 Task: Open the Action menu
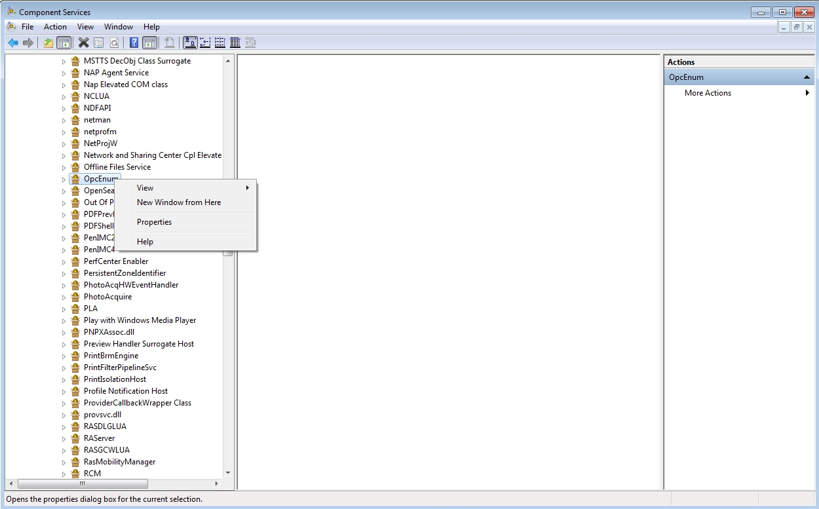pos(55,27)
